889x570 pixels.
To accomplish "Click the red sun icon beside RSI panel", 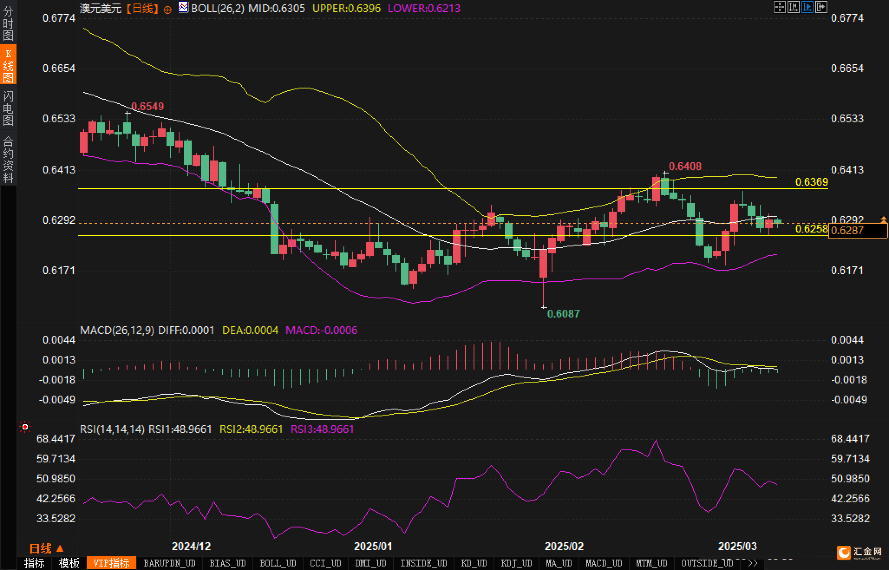I will coord(25,427).
